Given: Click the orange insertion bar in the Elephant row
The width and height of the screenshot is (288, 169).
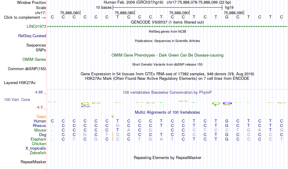Looking at the screenshot, I should (x=113, y=139).
